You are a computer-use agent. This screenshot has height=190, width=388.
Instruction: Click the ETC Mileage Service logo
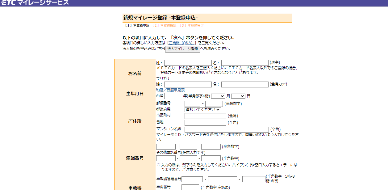pyautogui.click(x=35, y=3)
